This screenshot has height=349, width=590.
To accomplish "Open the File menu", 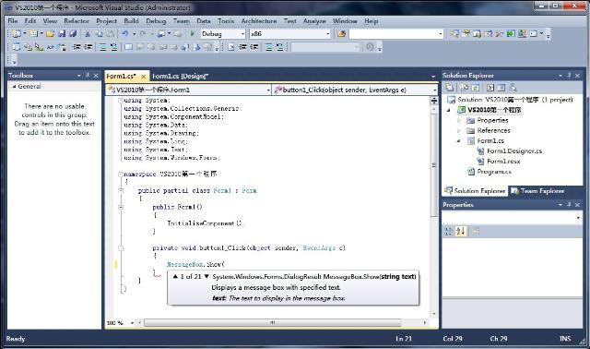I will pos(13,21).
